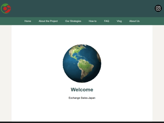Go to the Home page
This screenshot has height=123, width=164.
pos(28,21)
